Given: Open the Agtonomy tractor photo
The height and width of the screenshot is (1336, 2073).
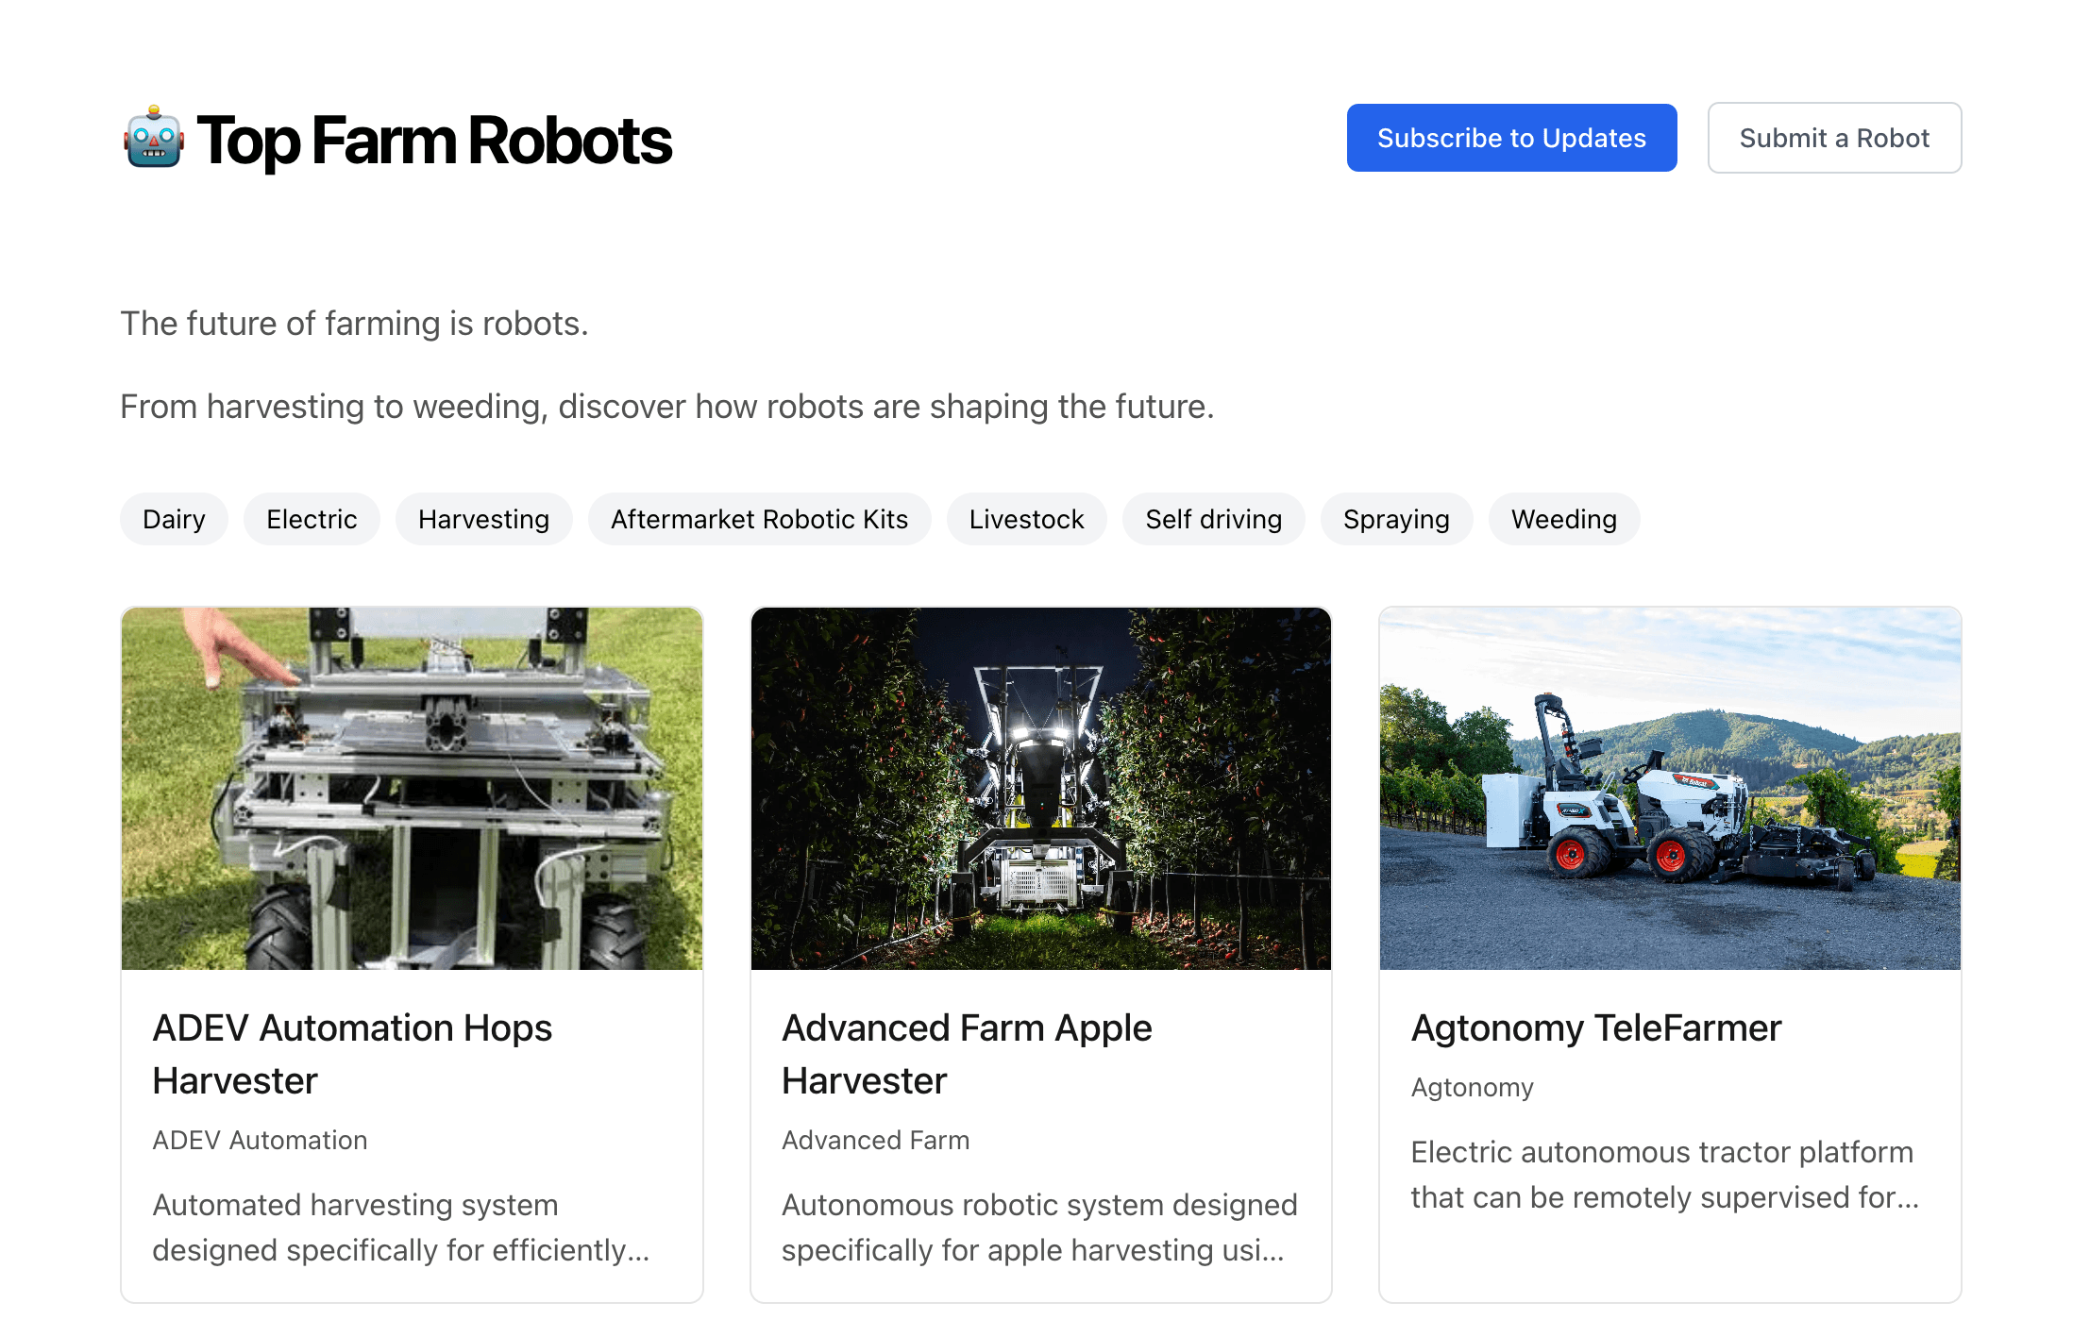Looking at the screenshot, I should pyautogui.click(x=1670, y=788).
